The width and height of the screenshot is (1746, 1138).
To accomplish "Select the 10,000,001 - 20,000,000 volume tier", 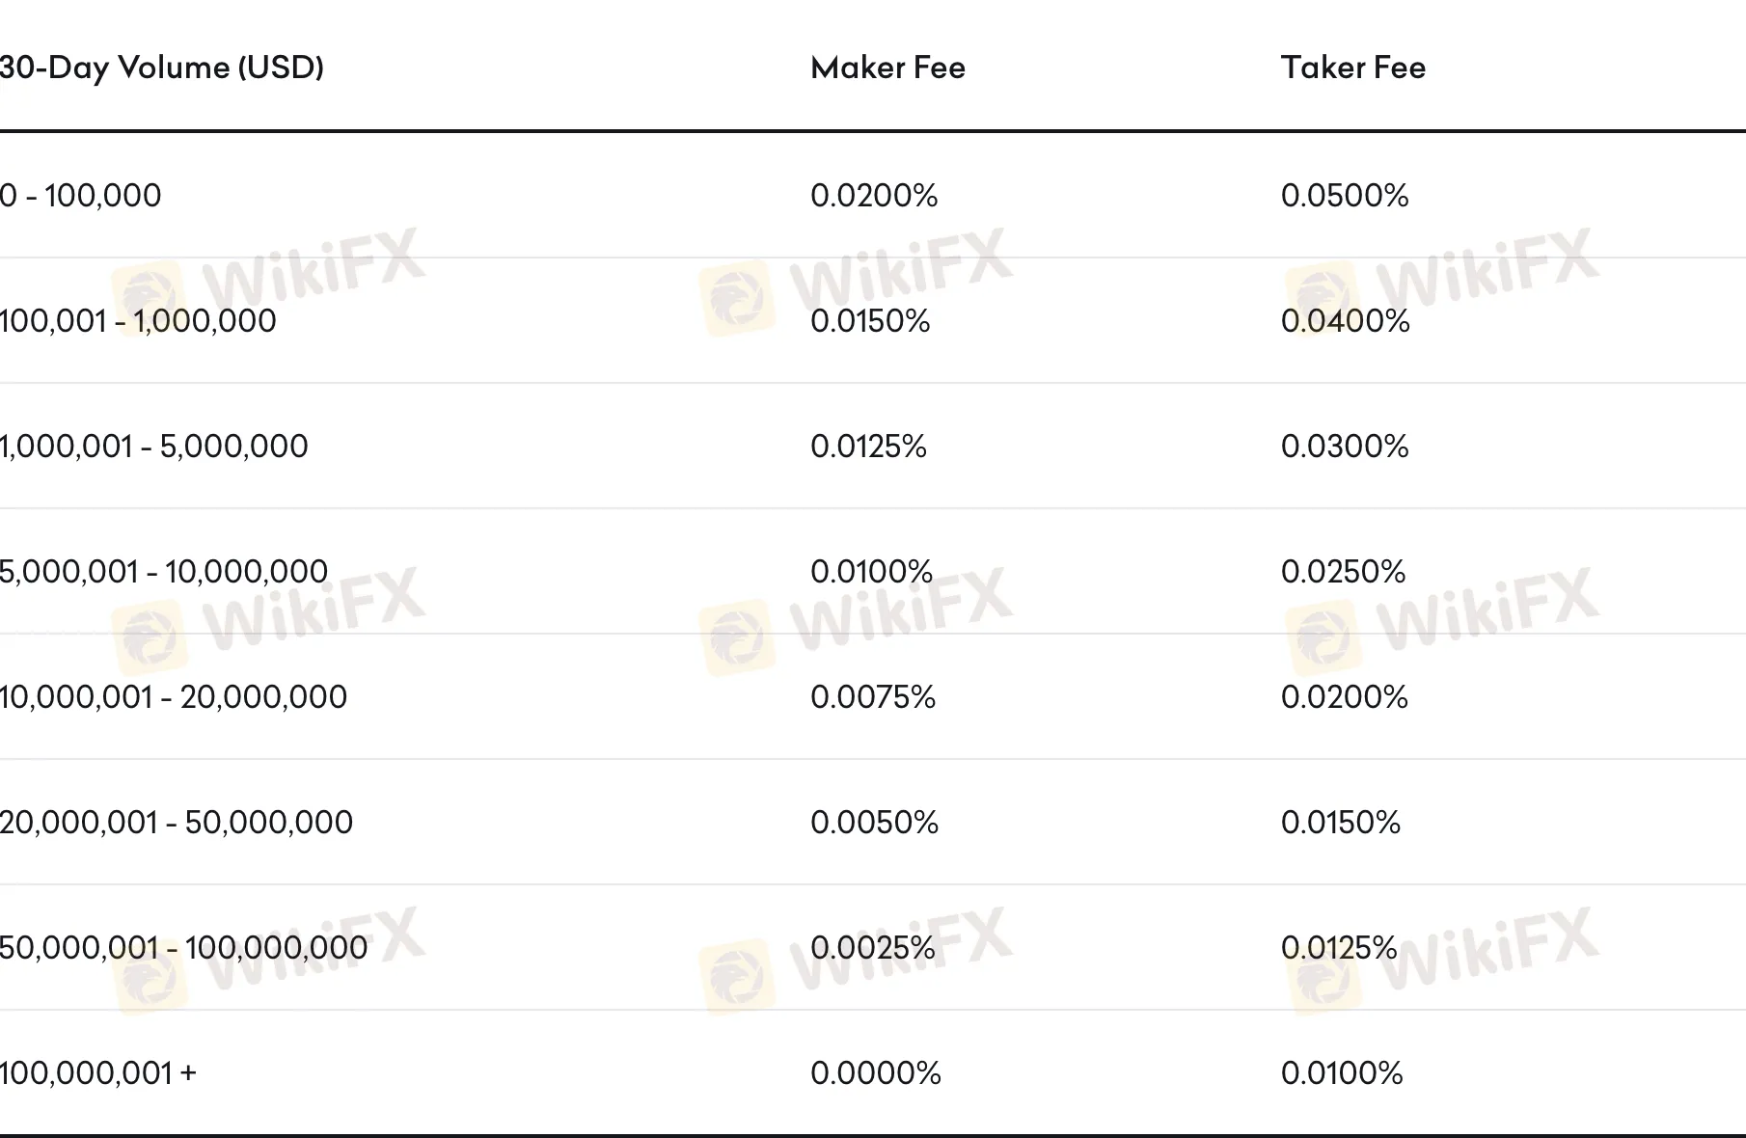I will [x=174, y=697].
